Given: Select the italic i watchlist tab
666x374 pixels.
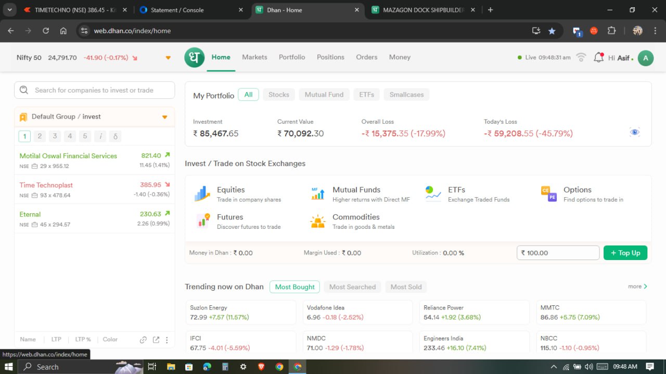Looking at the screenshot, I should pyautogui.click(x=100, y=136).
